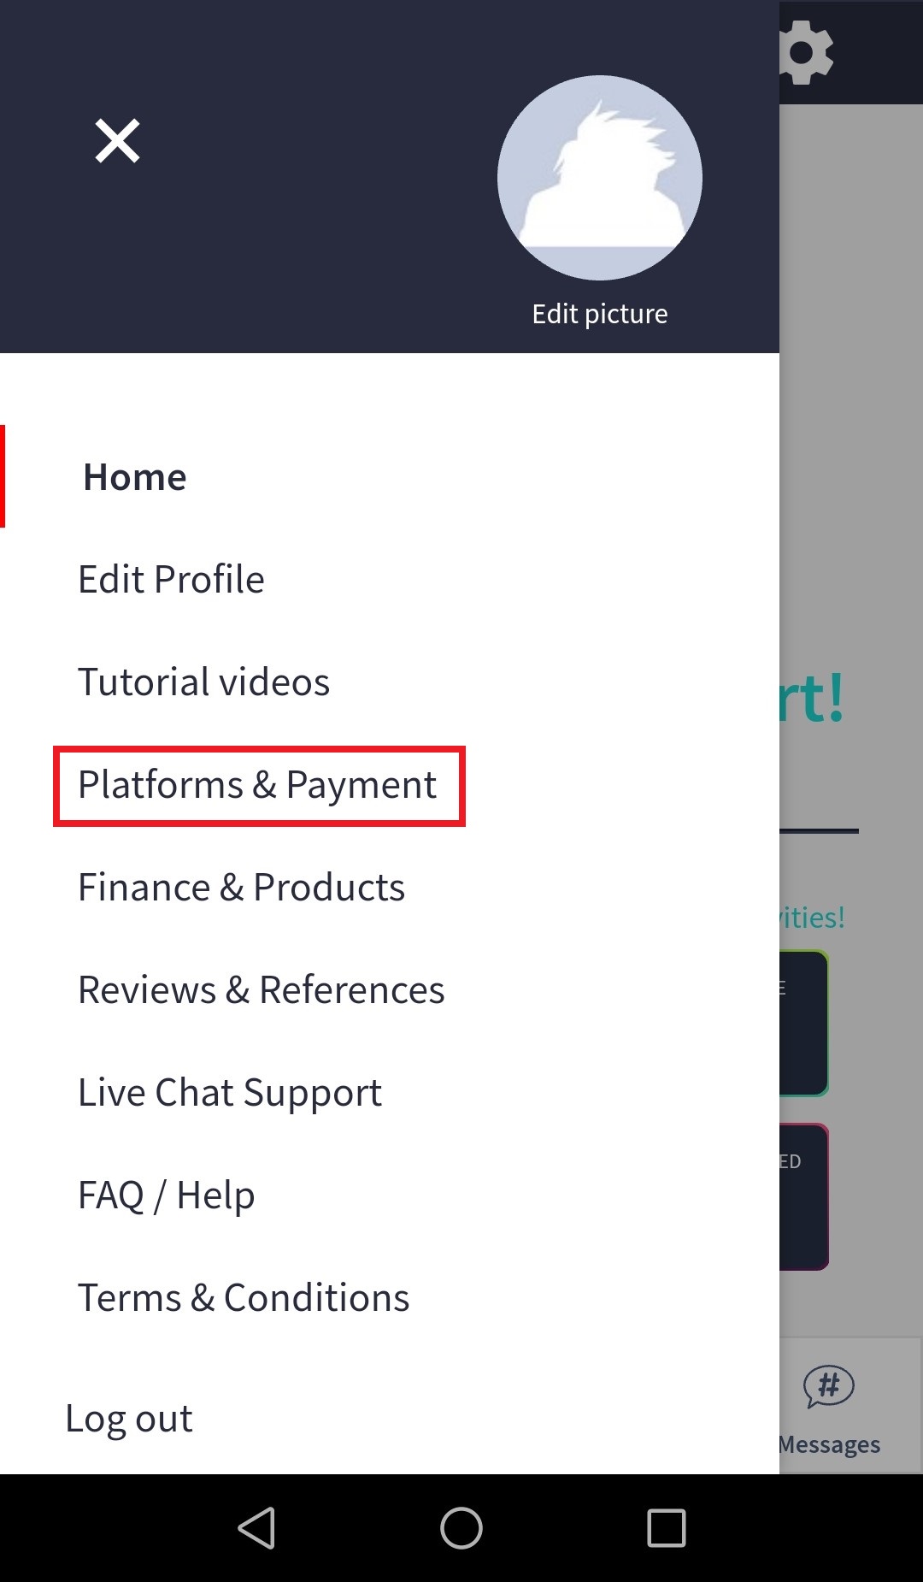Viewport: 923px width, 1582px height.
Task: Open Messages hashtag chat icon
Action: pyautogui.click(x=828, y=1386)
